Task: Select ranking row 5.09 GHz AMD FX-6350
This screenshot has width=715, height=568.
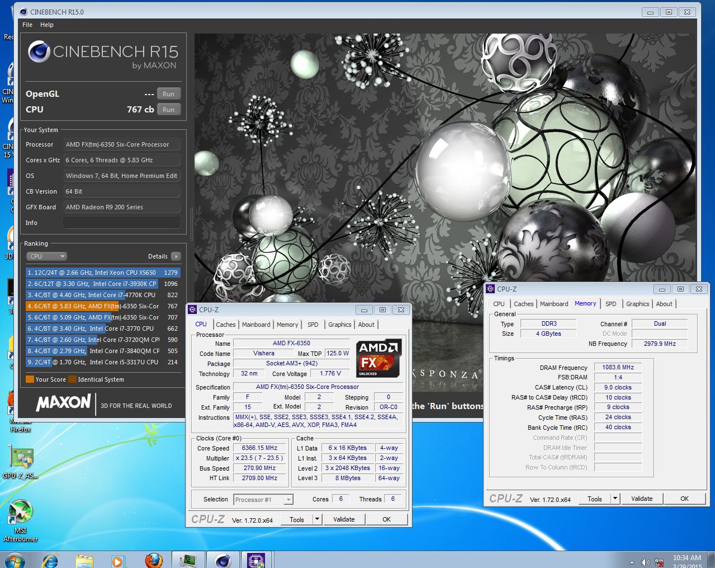Action: click(103, 317)
